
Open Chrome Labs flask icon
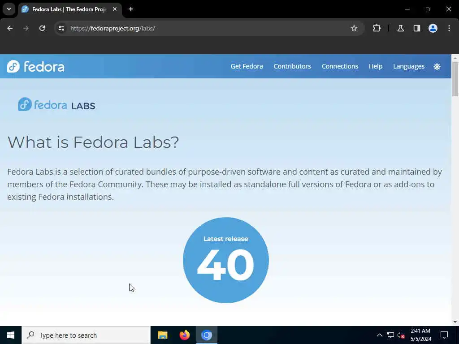(x=401, y=28)
